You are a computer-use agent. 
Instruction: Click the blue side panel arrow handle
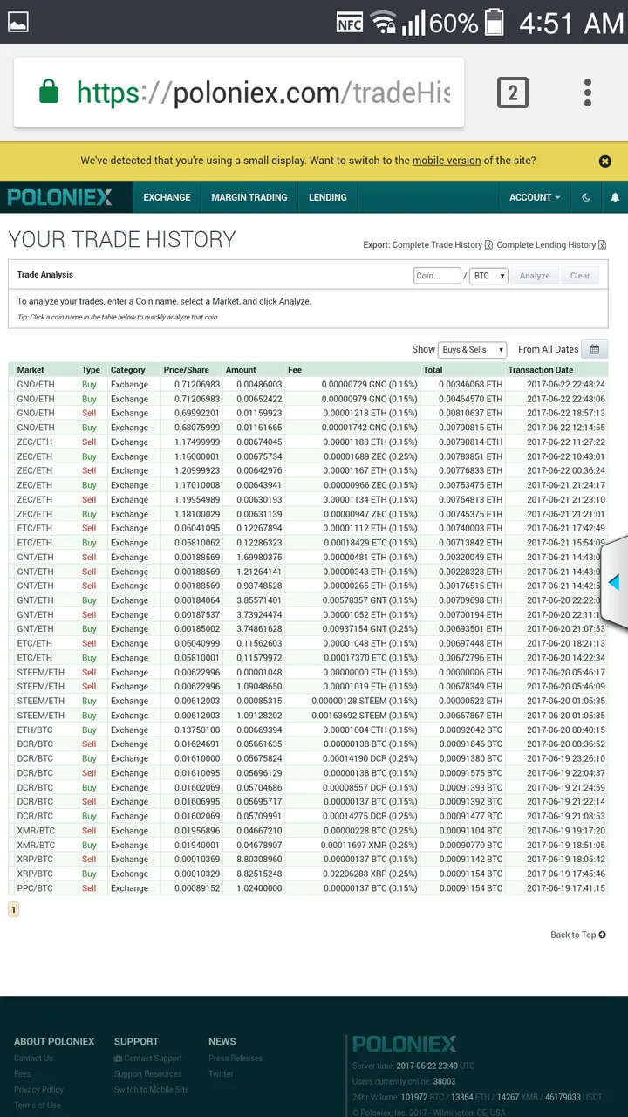tap(614, 582)
